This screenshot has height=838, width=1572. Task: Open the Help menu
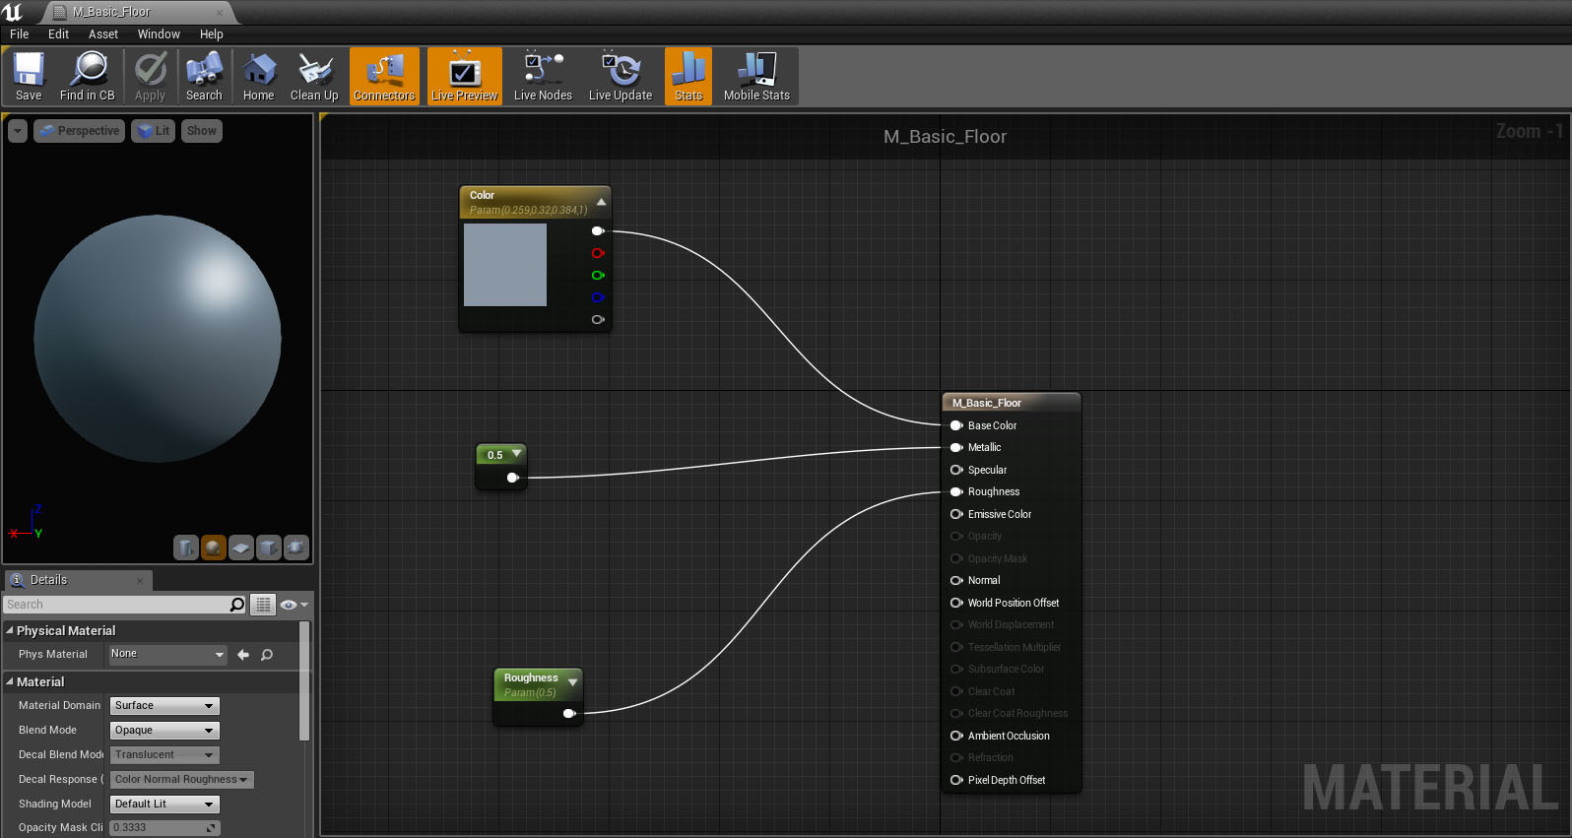pyautogui.click(x=212, y=33)
